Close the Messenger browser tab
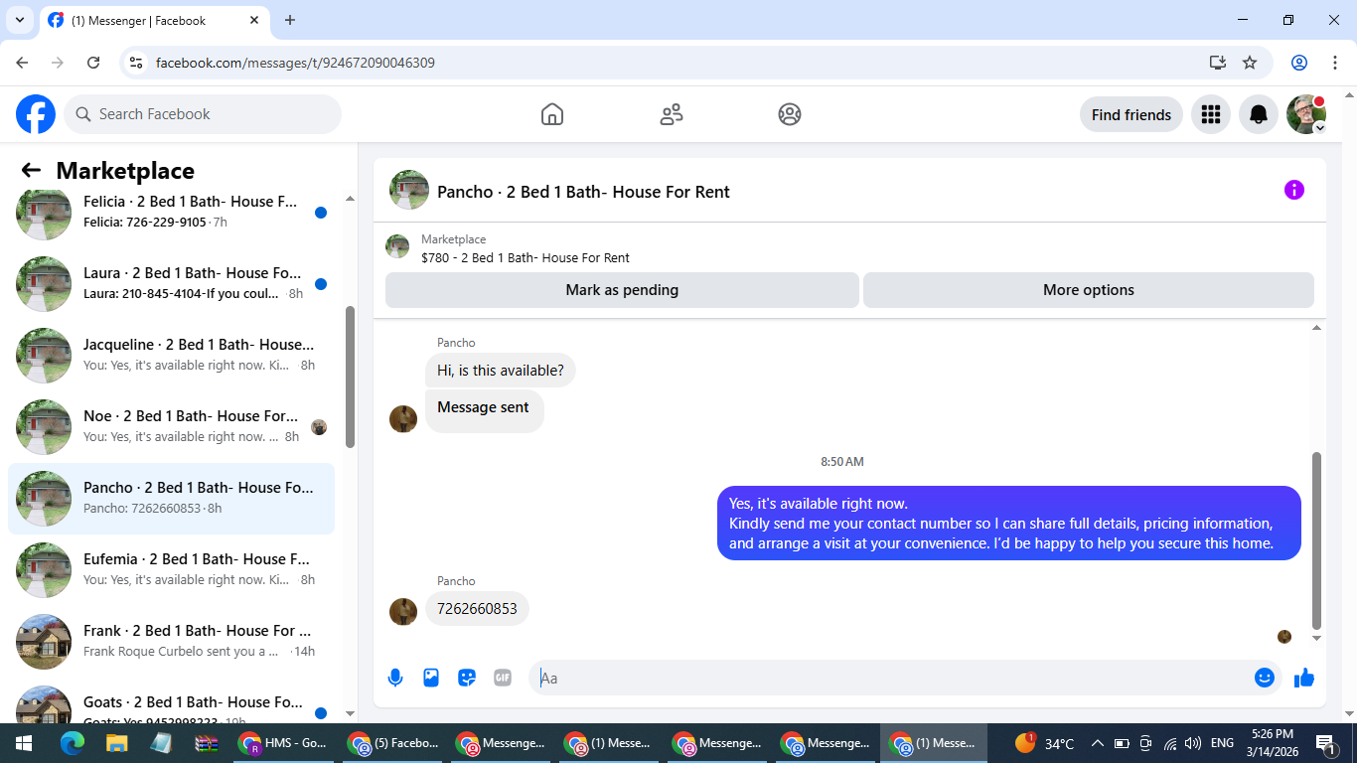Screen dimensions: 1357x763 pos(254,20)
